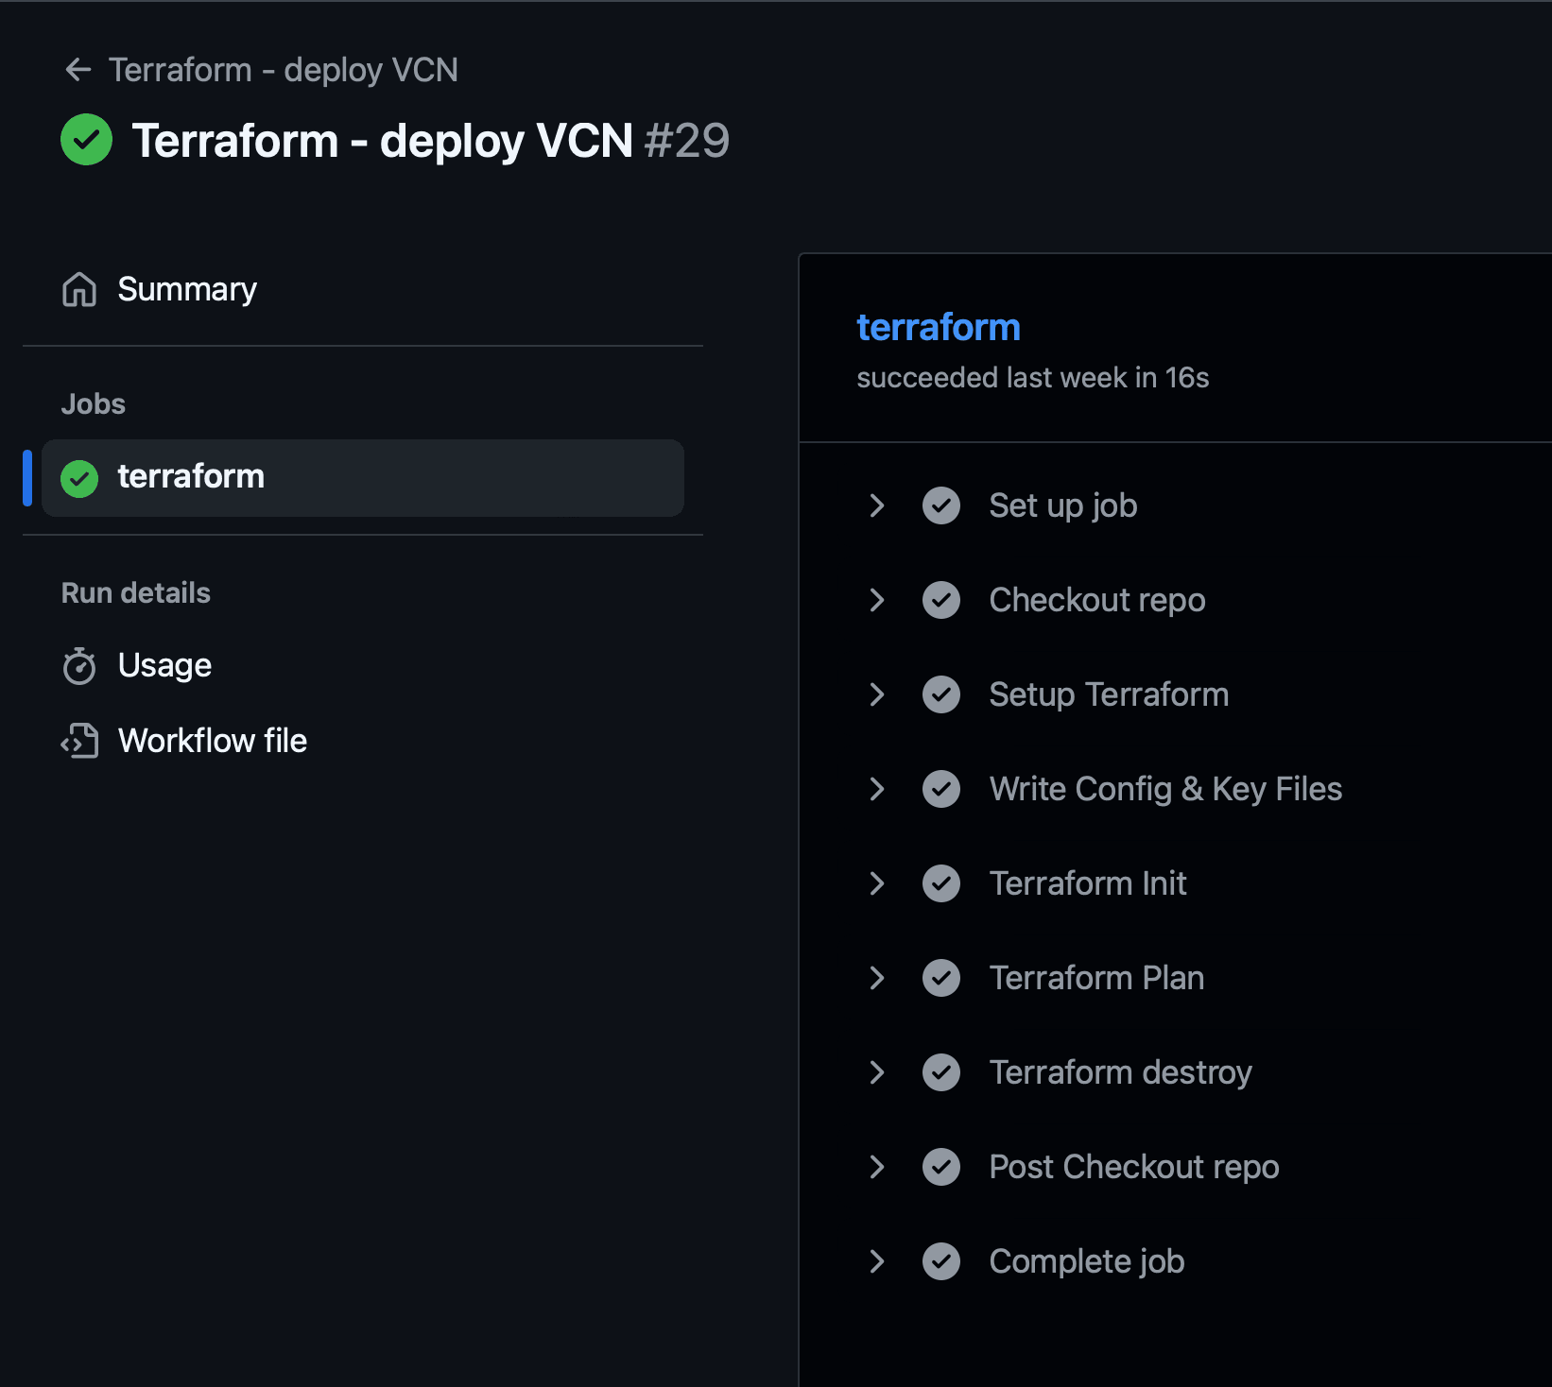Click the Summary home icon
The height and width of the screenshot is (1387, 1552).
coord(79,289)
